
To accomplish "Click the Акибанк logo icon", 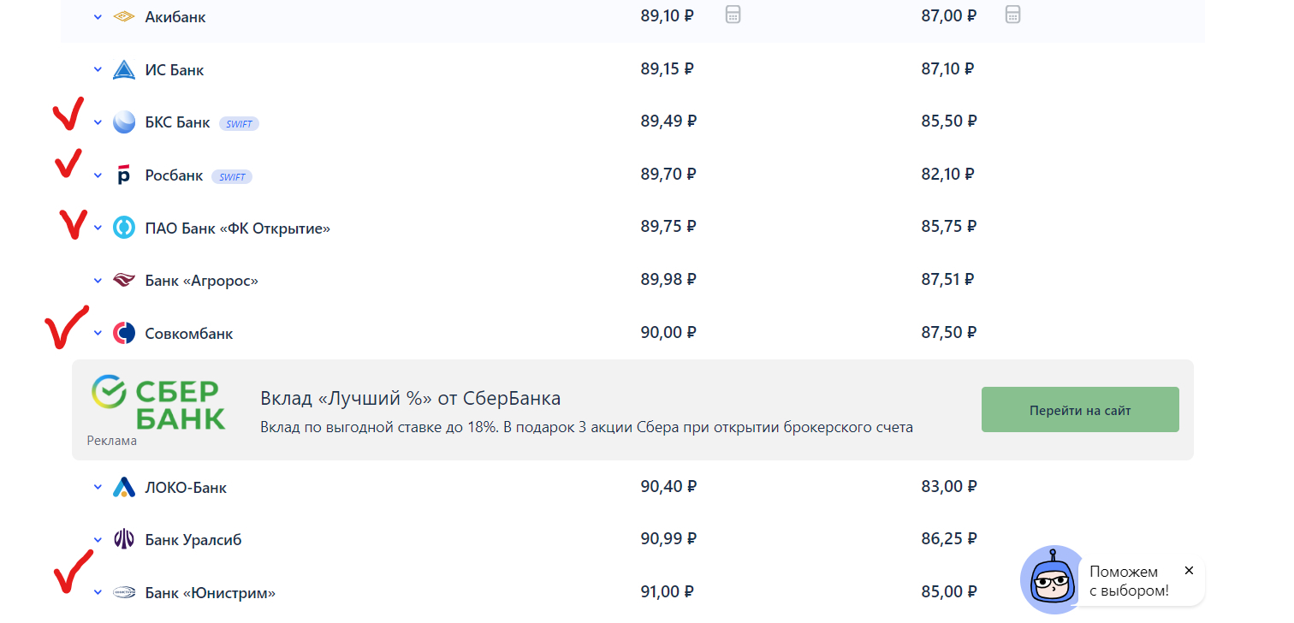I will click(x=124, y=17).
